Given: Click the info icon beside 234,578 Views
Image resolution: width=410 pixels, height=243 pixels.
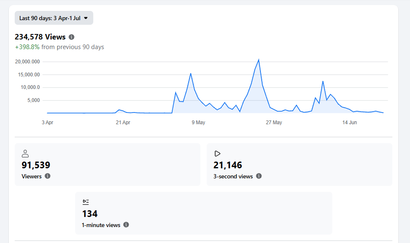Looking at the screenshot, I should (x=72, y=37).
